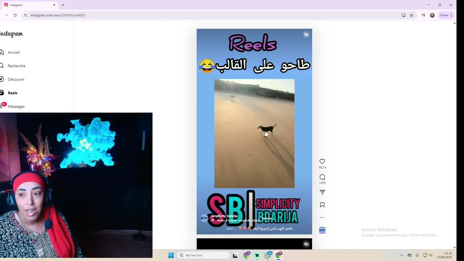Click the Instagram logo in sidebar
464x261 pixels.
(x=11, y=34)
